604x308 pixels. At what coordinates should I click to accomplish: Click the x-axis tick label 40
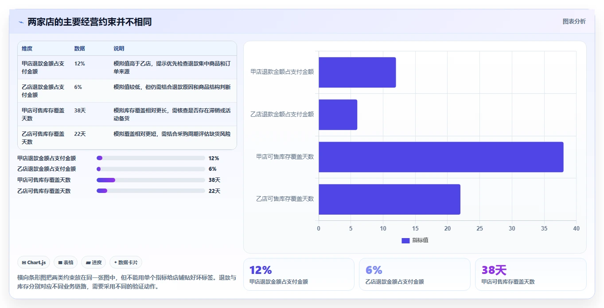coord(576,228)
